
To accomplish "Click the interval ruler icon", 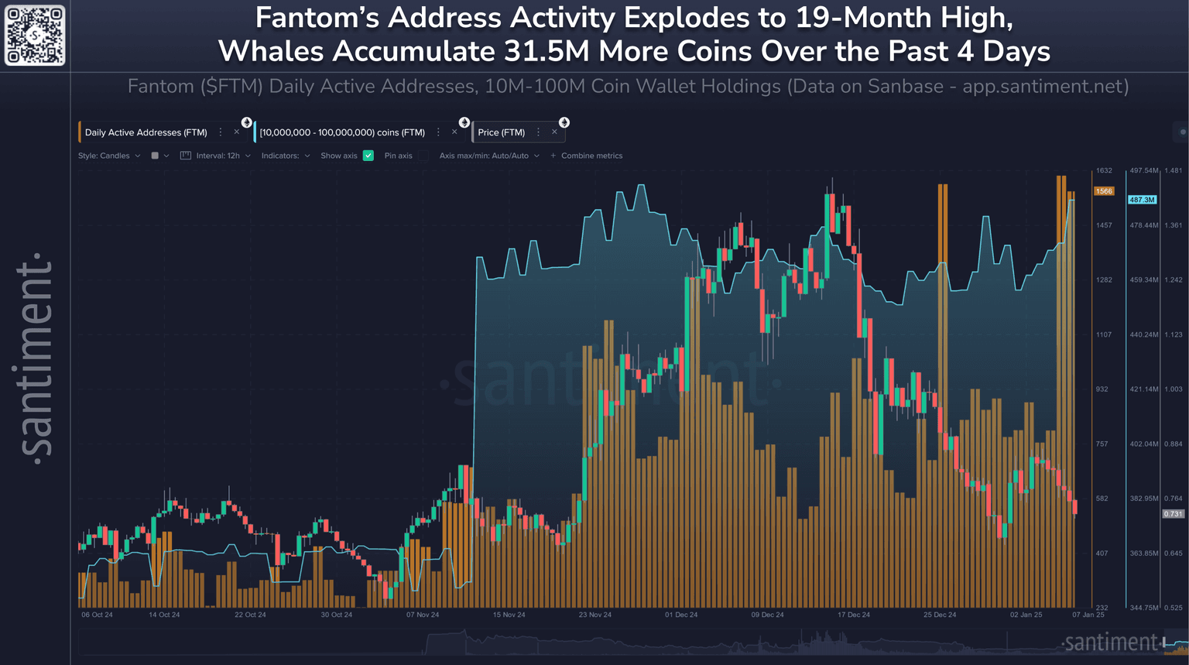I will pyautogui.click(x=186, y=156).
